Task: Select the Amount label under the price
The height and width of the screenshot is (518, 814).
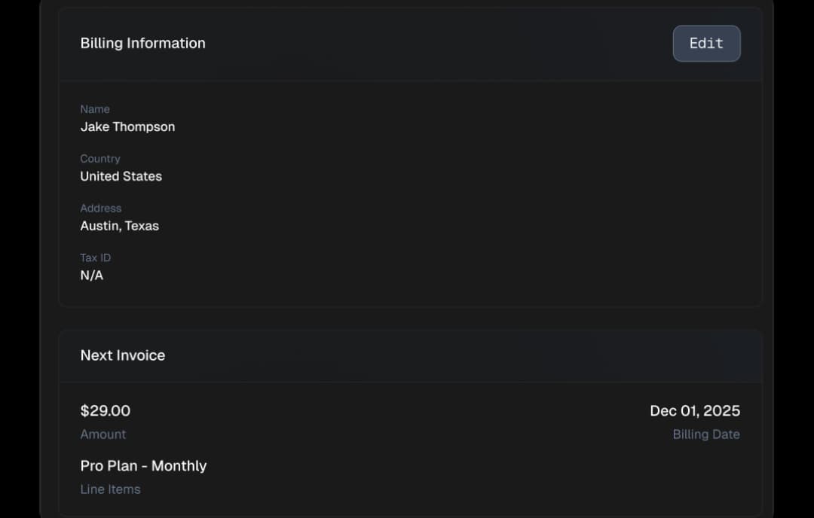Action: (x=103, y=434)
